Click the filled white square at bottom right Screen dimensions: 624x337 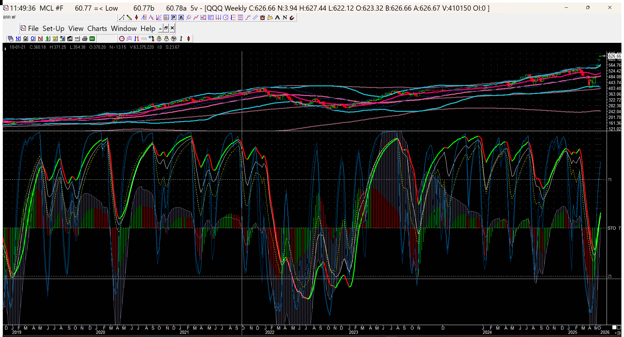[x=614, y=328]
